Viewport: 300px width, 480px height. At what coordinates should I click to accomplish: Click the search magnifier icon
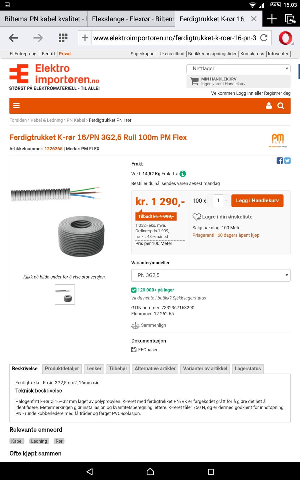pos(281,106)
